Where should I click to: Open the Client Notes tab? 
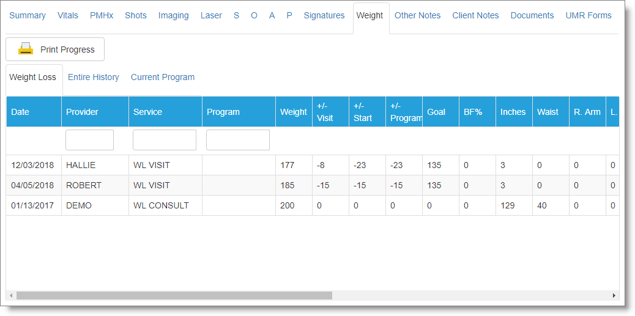[x=475, y=15]
